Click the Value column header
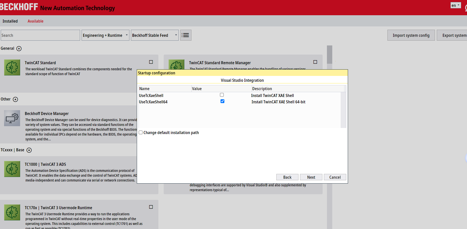 tap(221, 89)
